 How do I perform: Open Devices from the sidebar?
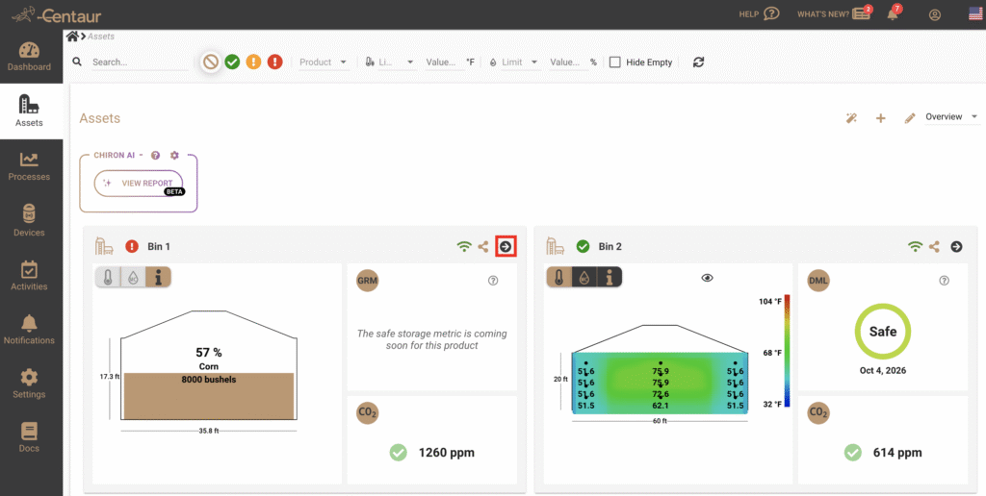coord(29,221)
